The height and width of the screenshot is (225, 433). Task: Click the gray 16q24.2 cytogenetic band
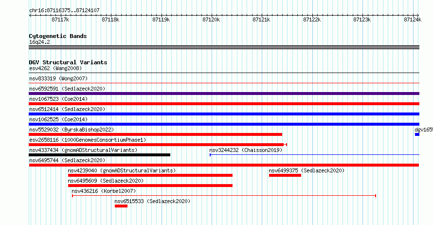click(x=224, y=47)
